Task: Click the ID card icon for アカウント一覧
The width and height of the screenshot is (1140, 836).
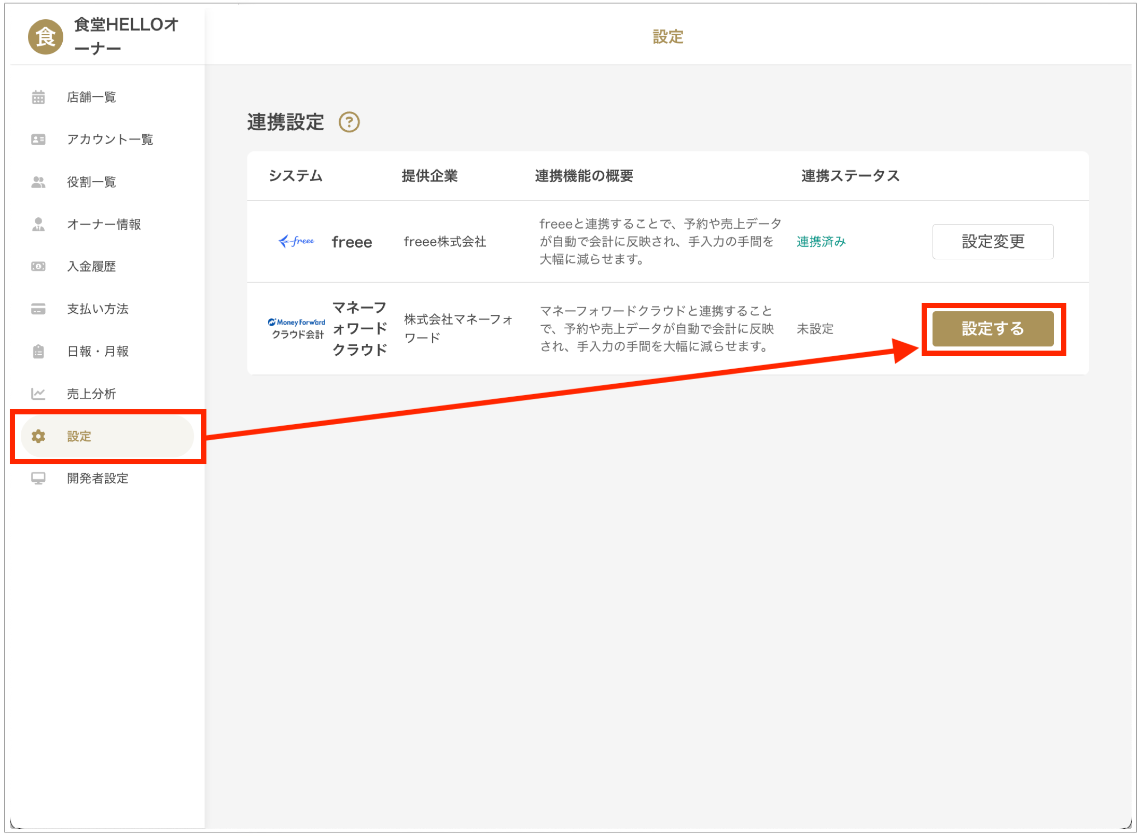Action: [38, 140]
